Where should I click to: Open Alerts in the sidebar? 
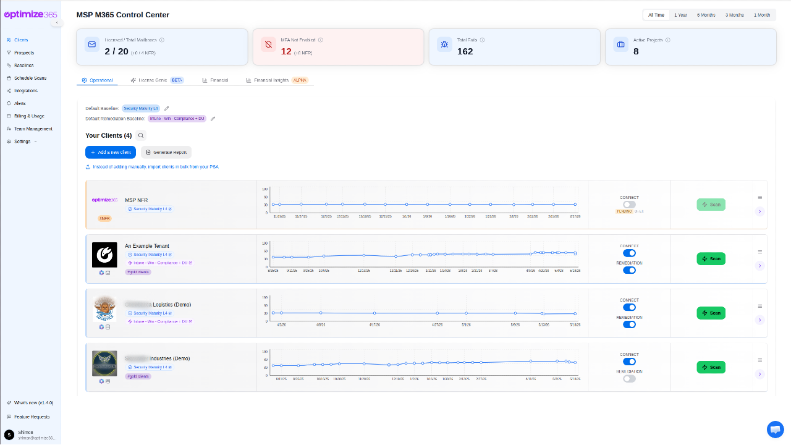point(20,103)
